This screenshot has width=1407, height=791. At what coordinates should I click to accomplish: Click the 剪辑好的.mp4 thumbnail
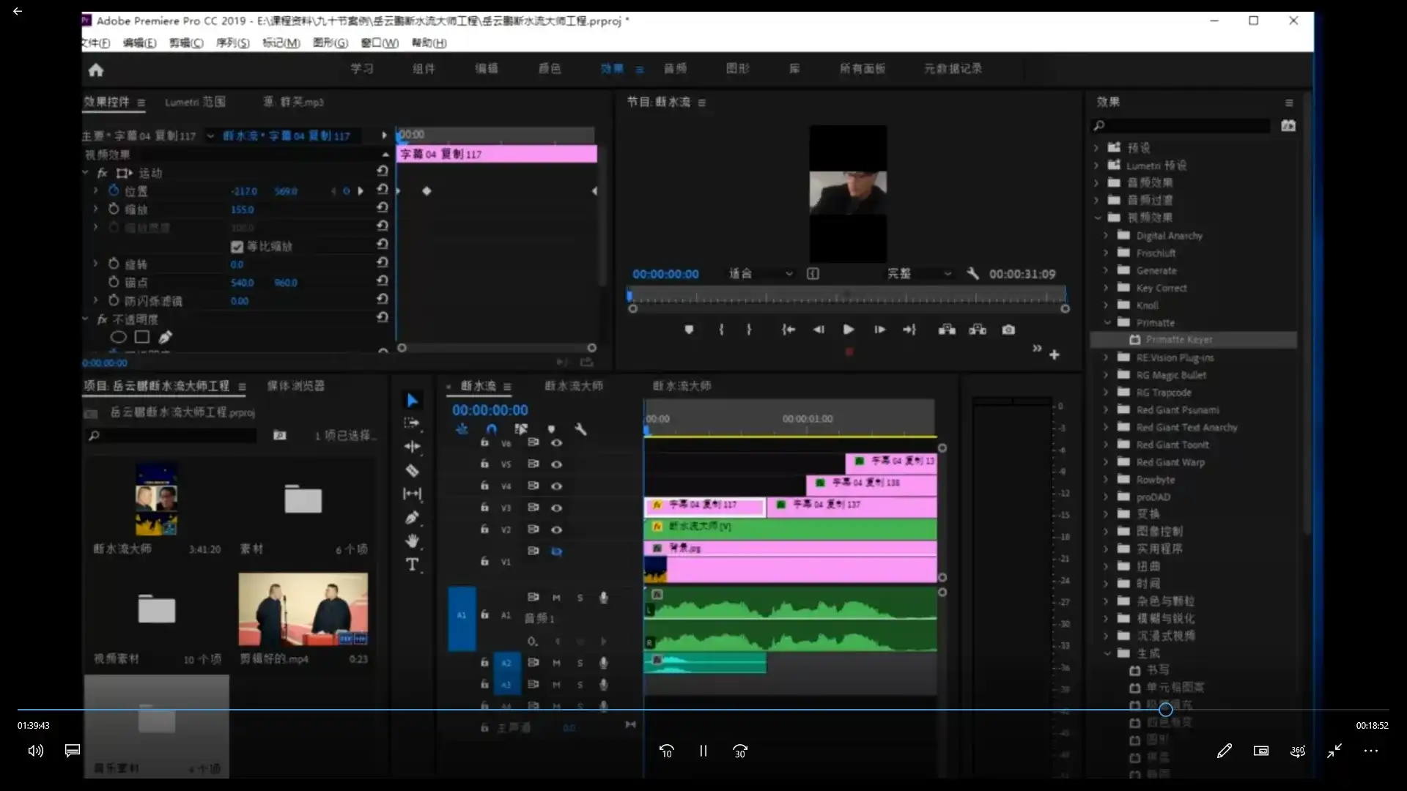tap(303, 609)
